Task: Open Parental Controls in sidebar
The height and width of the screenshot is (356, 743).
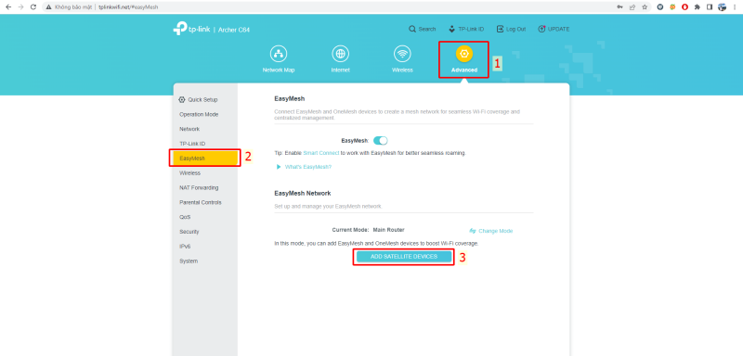Action: click(201, 202)
